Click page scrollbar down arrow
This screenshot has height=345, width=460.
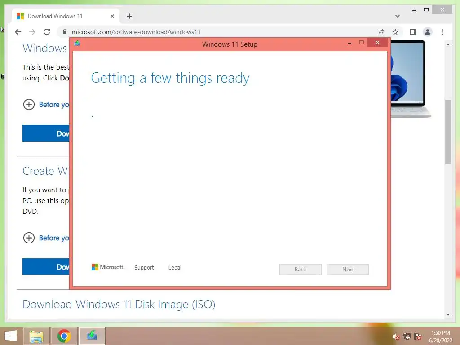tap(448, 315)
